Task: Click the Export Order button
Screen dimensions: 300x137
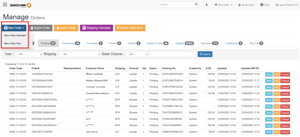Action: point(40,28)
